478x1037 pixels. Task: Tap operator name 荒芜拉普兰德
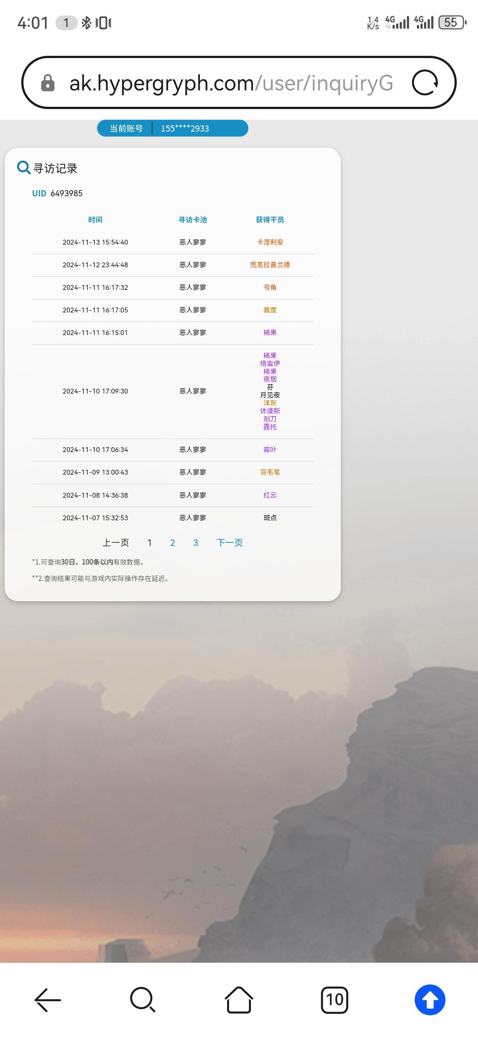point(270,265)
